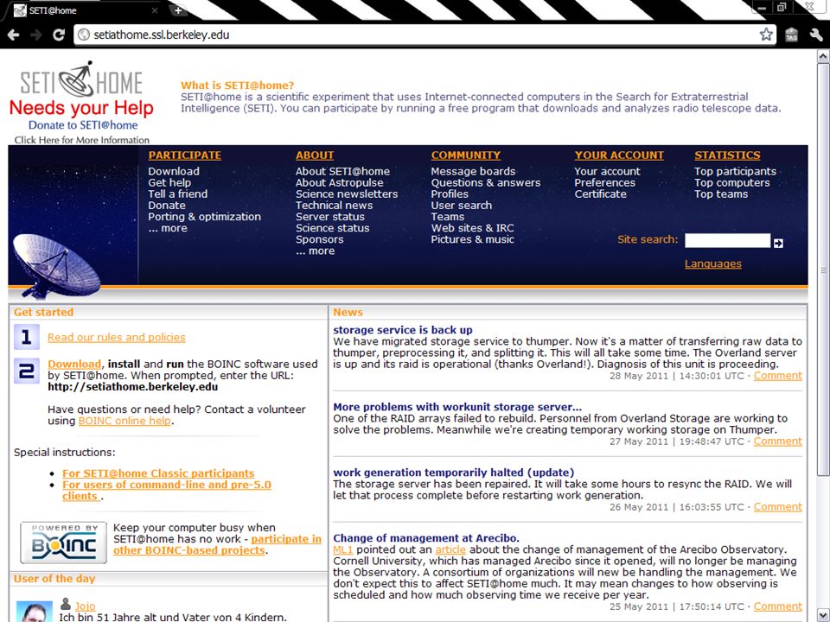Click the browser forward arrow
The image size is (830, 622).
tap(36, 35)
